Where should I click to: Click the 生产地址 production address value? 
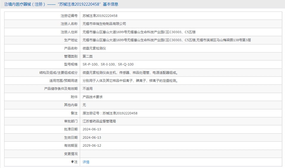[167, 40]
